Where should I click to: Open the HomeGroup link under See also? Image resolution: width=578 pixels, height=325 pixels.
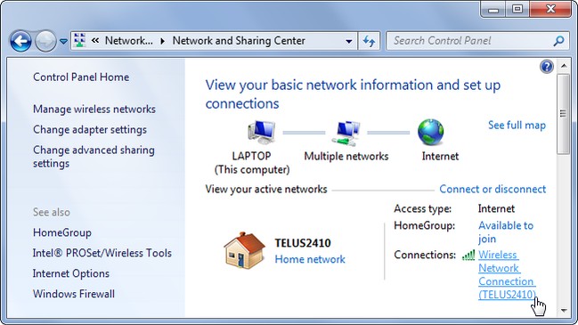(x=62, y=233)
